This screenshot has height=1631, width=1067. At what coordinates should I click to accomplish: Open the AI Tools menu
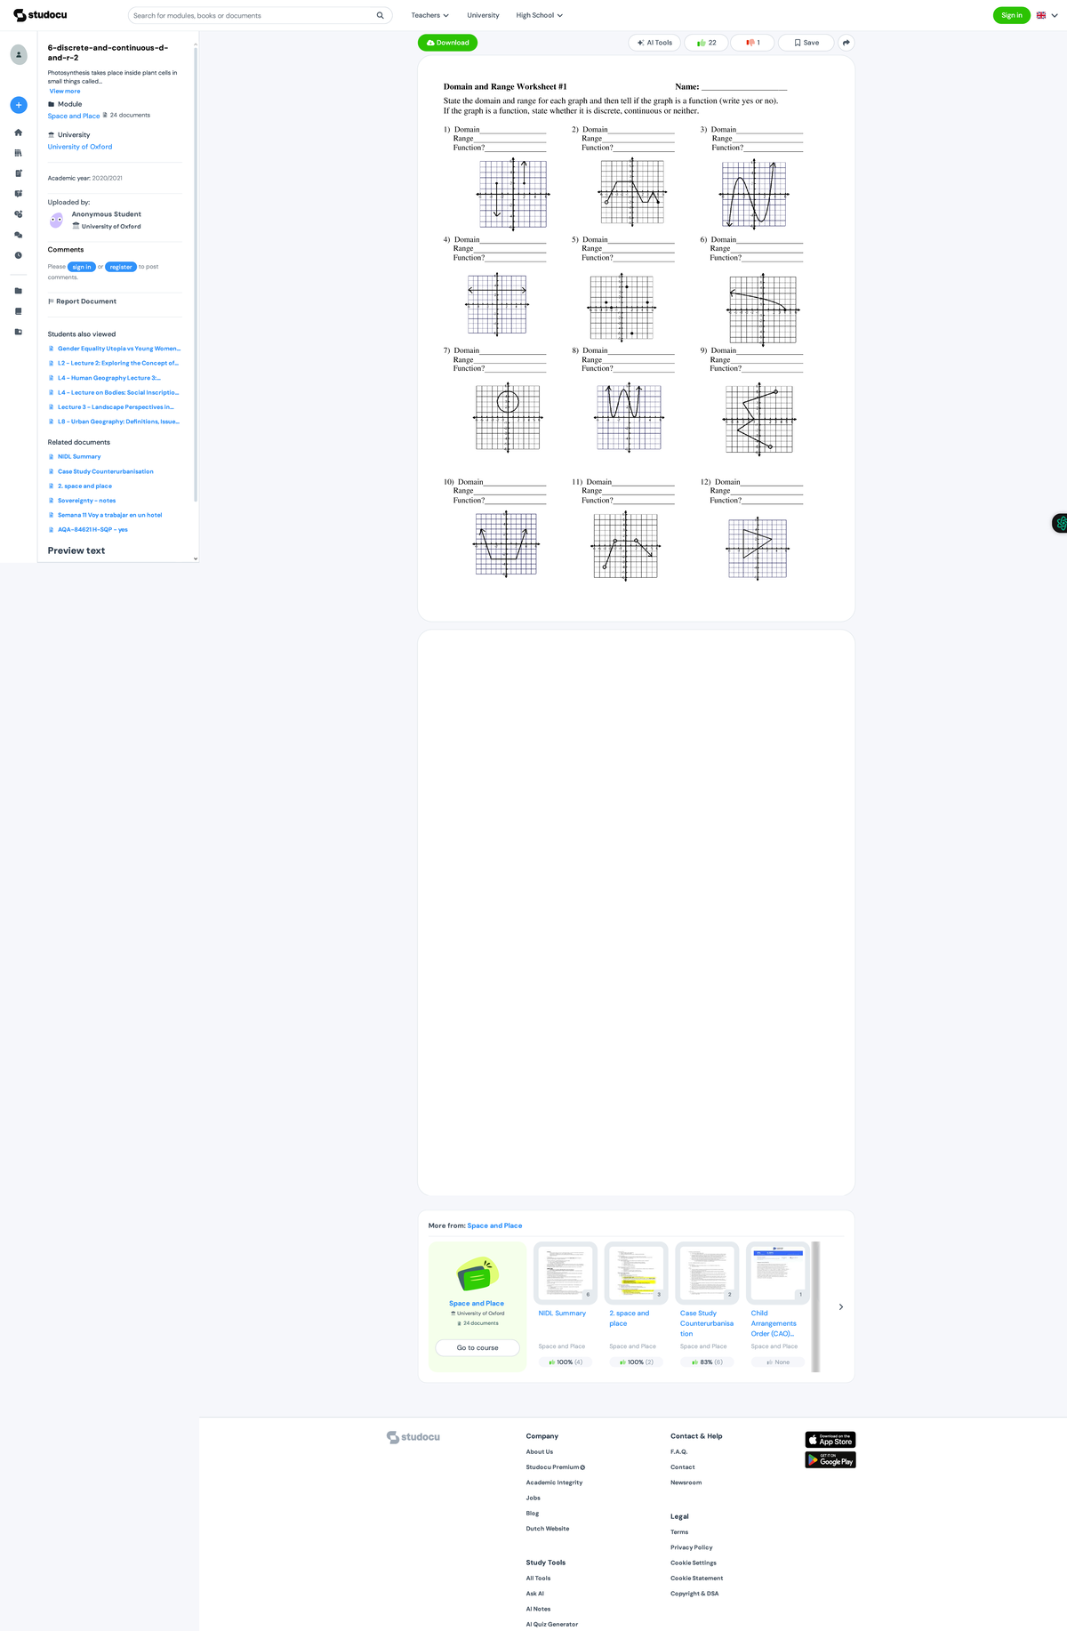tap(654, 43)
